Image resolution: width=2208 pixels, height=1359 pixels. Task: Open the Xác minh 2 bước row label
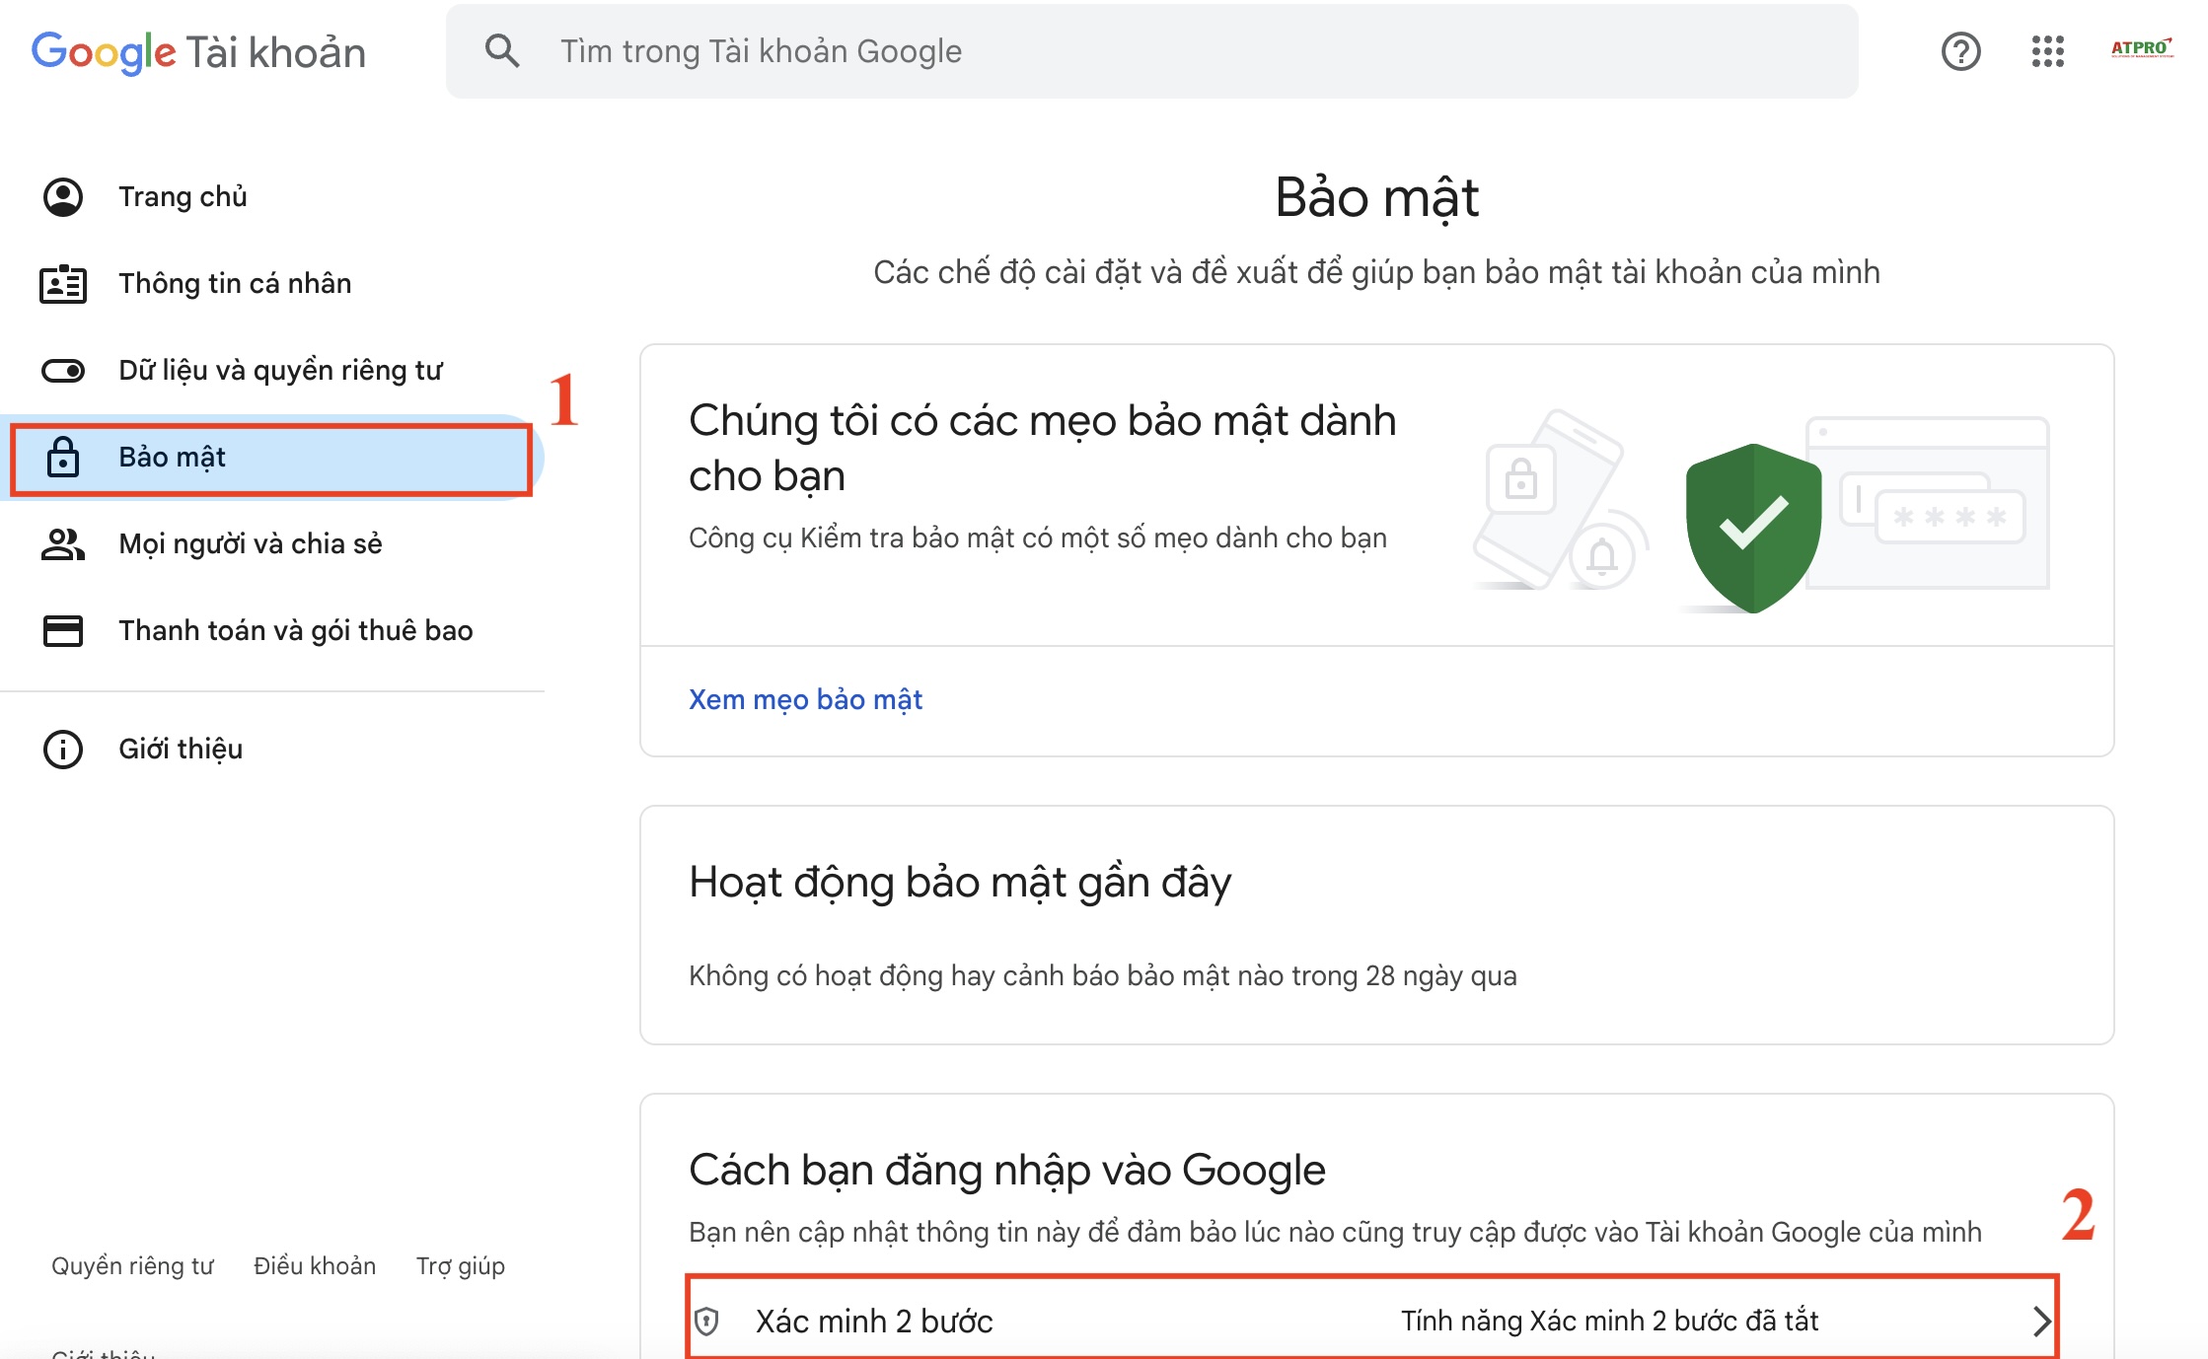(874, 1321)
